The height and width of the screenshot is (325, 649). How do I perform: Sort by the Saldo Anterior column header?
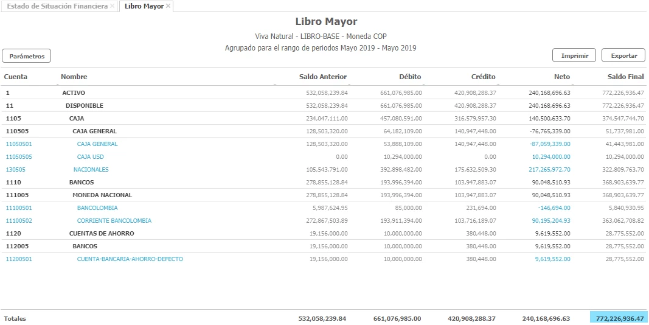tap(322, 77)
